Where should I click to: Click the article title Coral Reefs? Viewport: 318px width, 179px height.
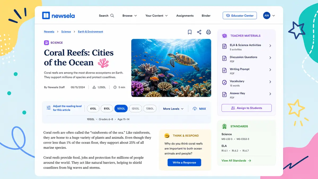pos(79,58)
